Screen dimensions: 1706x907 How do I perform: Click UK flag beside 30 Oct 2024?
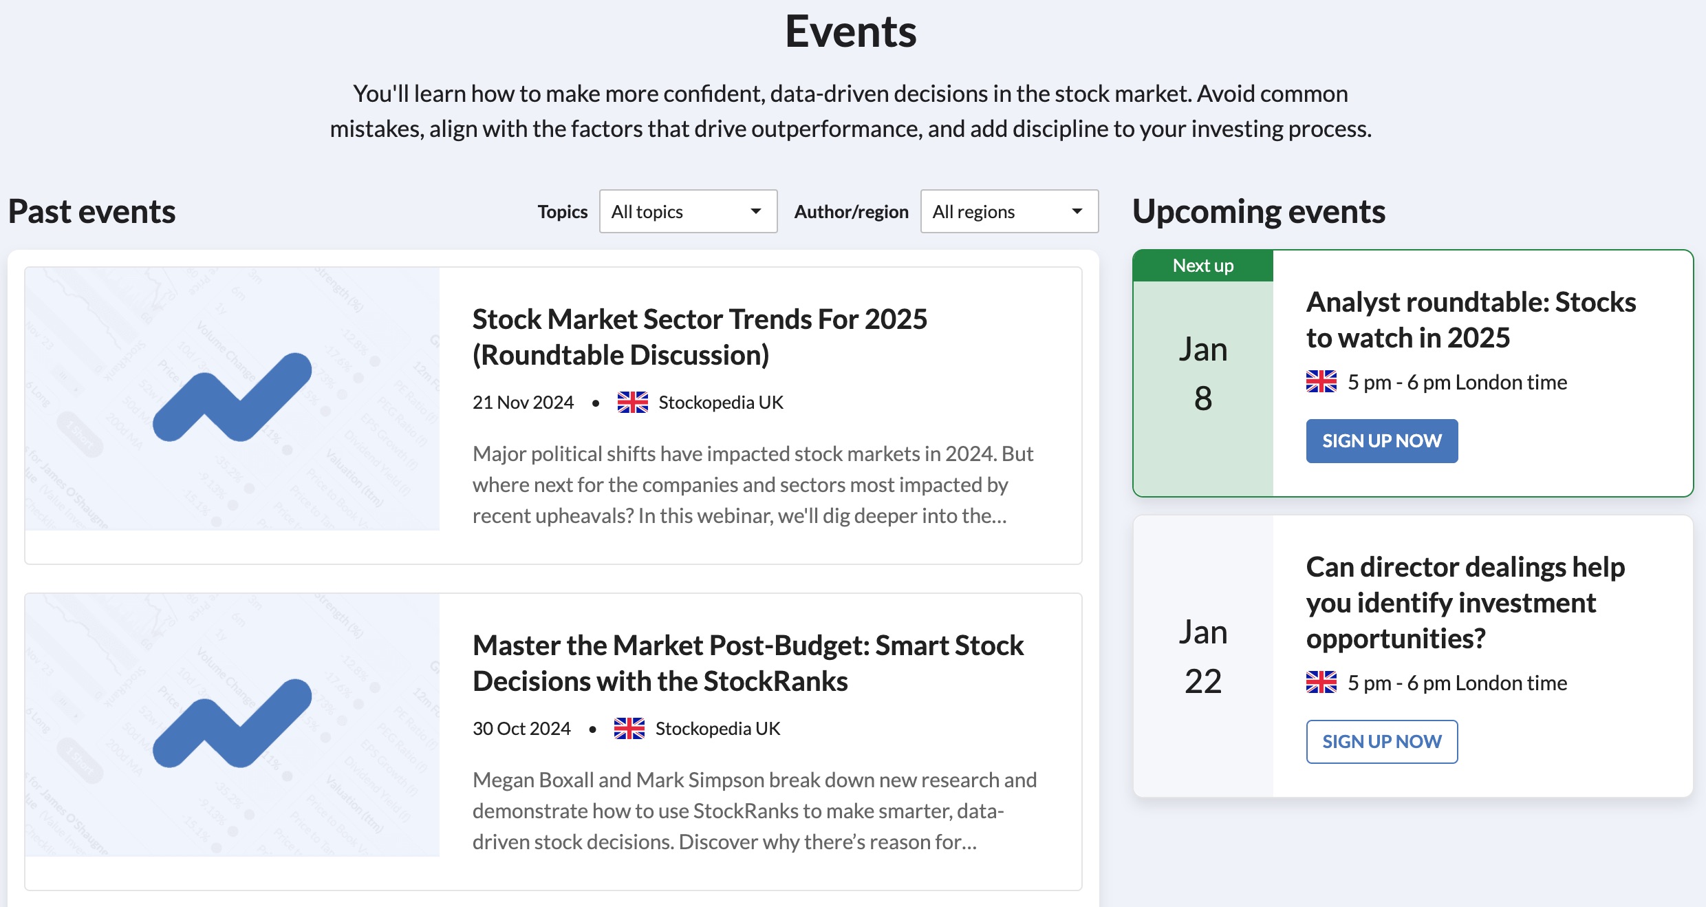pyautogui.click(x=629, y=728)
